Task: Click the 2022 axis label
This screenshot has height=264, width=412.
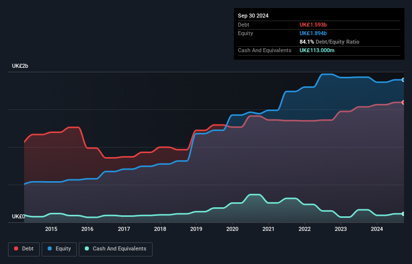Action: [x=305, y=229]
